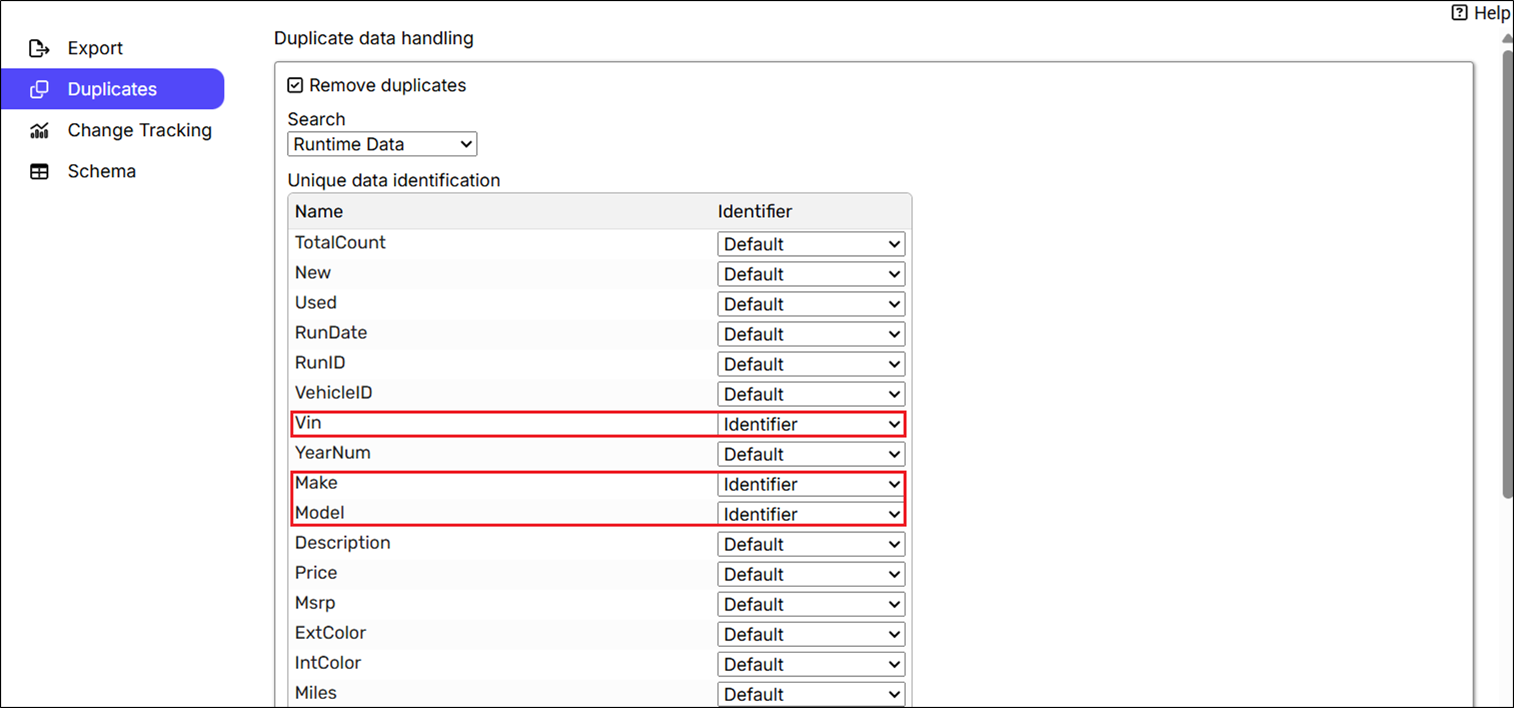Uncheck the Remove duplicates checkbox
The height and width of the screenshot is (708, 1514).
tap(295, 85)
